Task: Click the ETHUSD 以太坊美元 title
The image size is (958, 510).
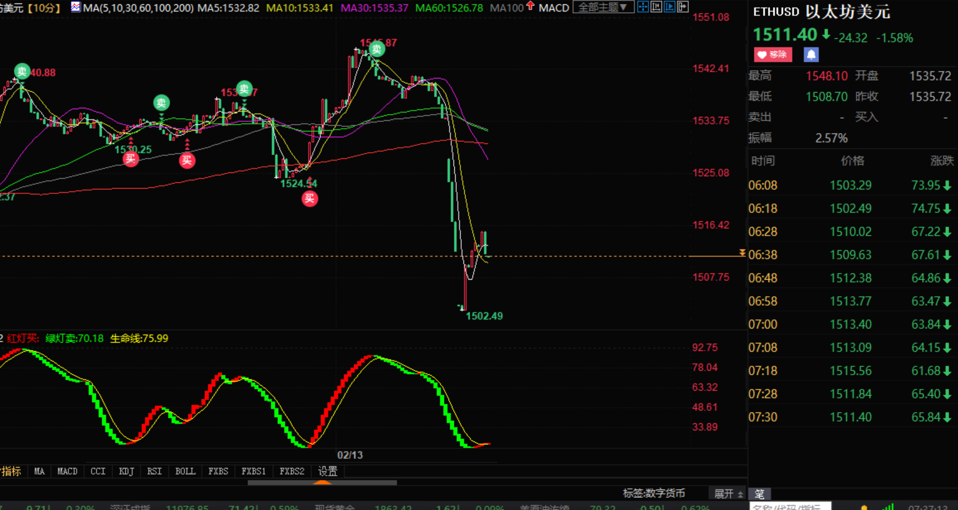Action: pos(822,12)
